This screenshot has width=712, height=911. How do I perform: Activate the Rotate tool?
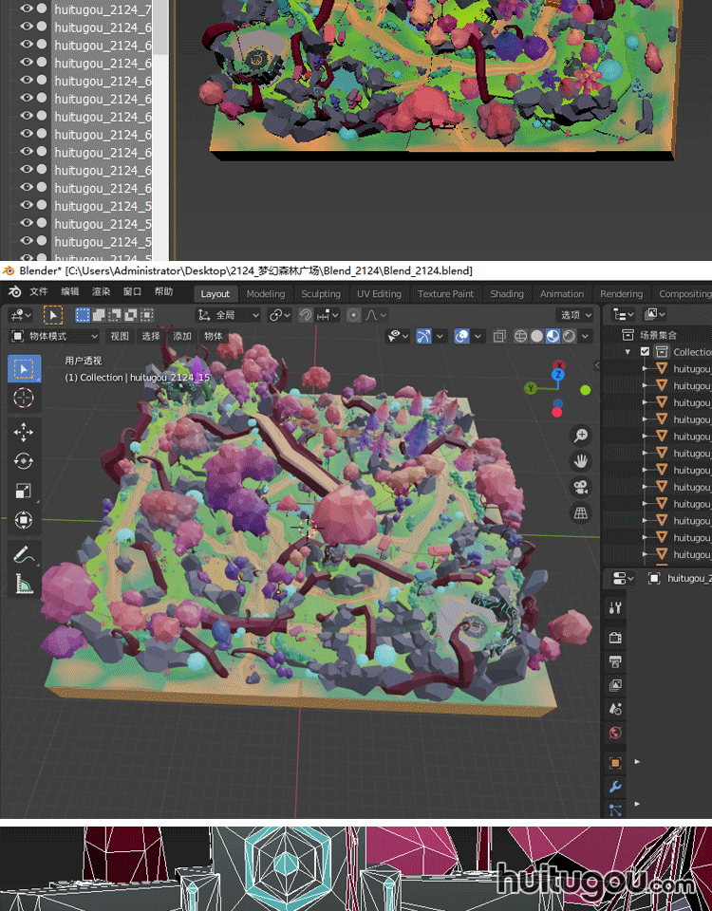point(24,461)
